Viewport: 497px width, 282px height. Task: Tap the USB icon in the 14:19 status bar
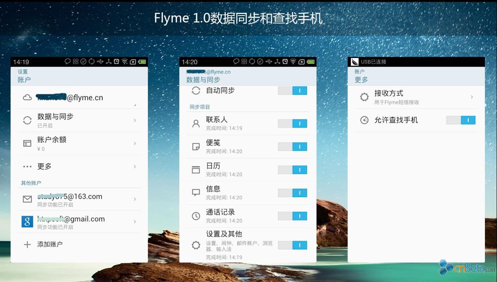[100, 61]
